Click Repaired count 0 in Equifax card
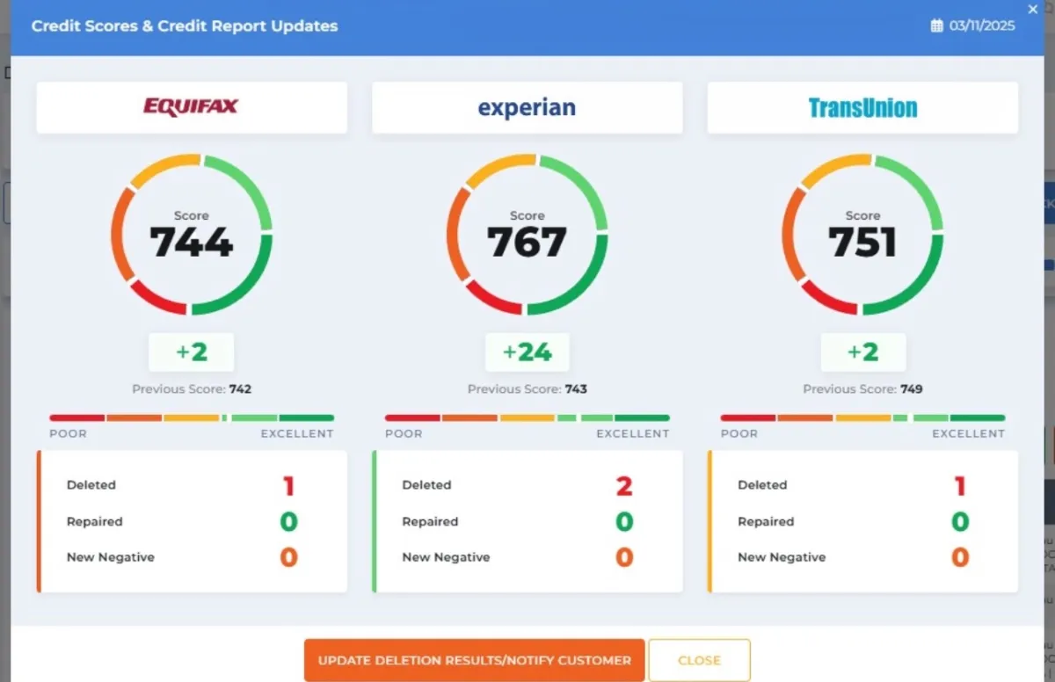Viewport: 1055px width, 682px height. [288, 521]
